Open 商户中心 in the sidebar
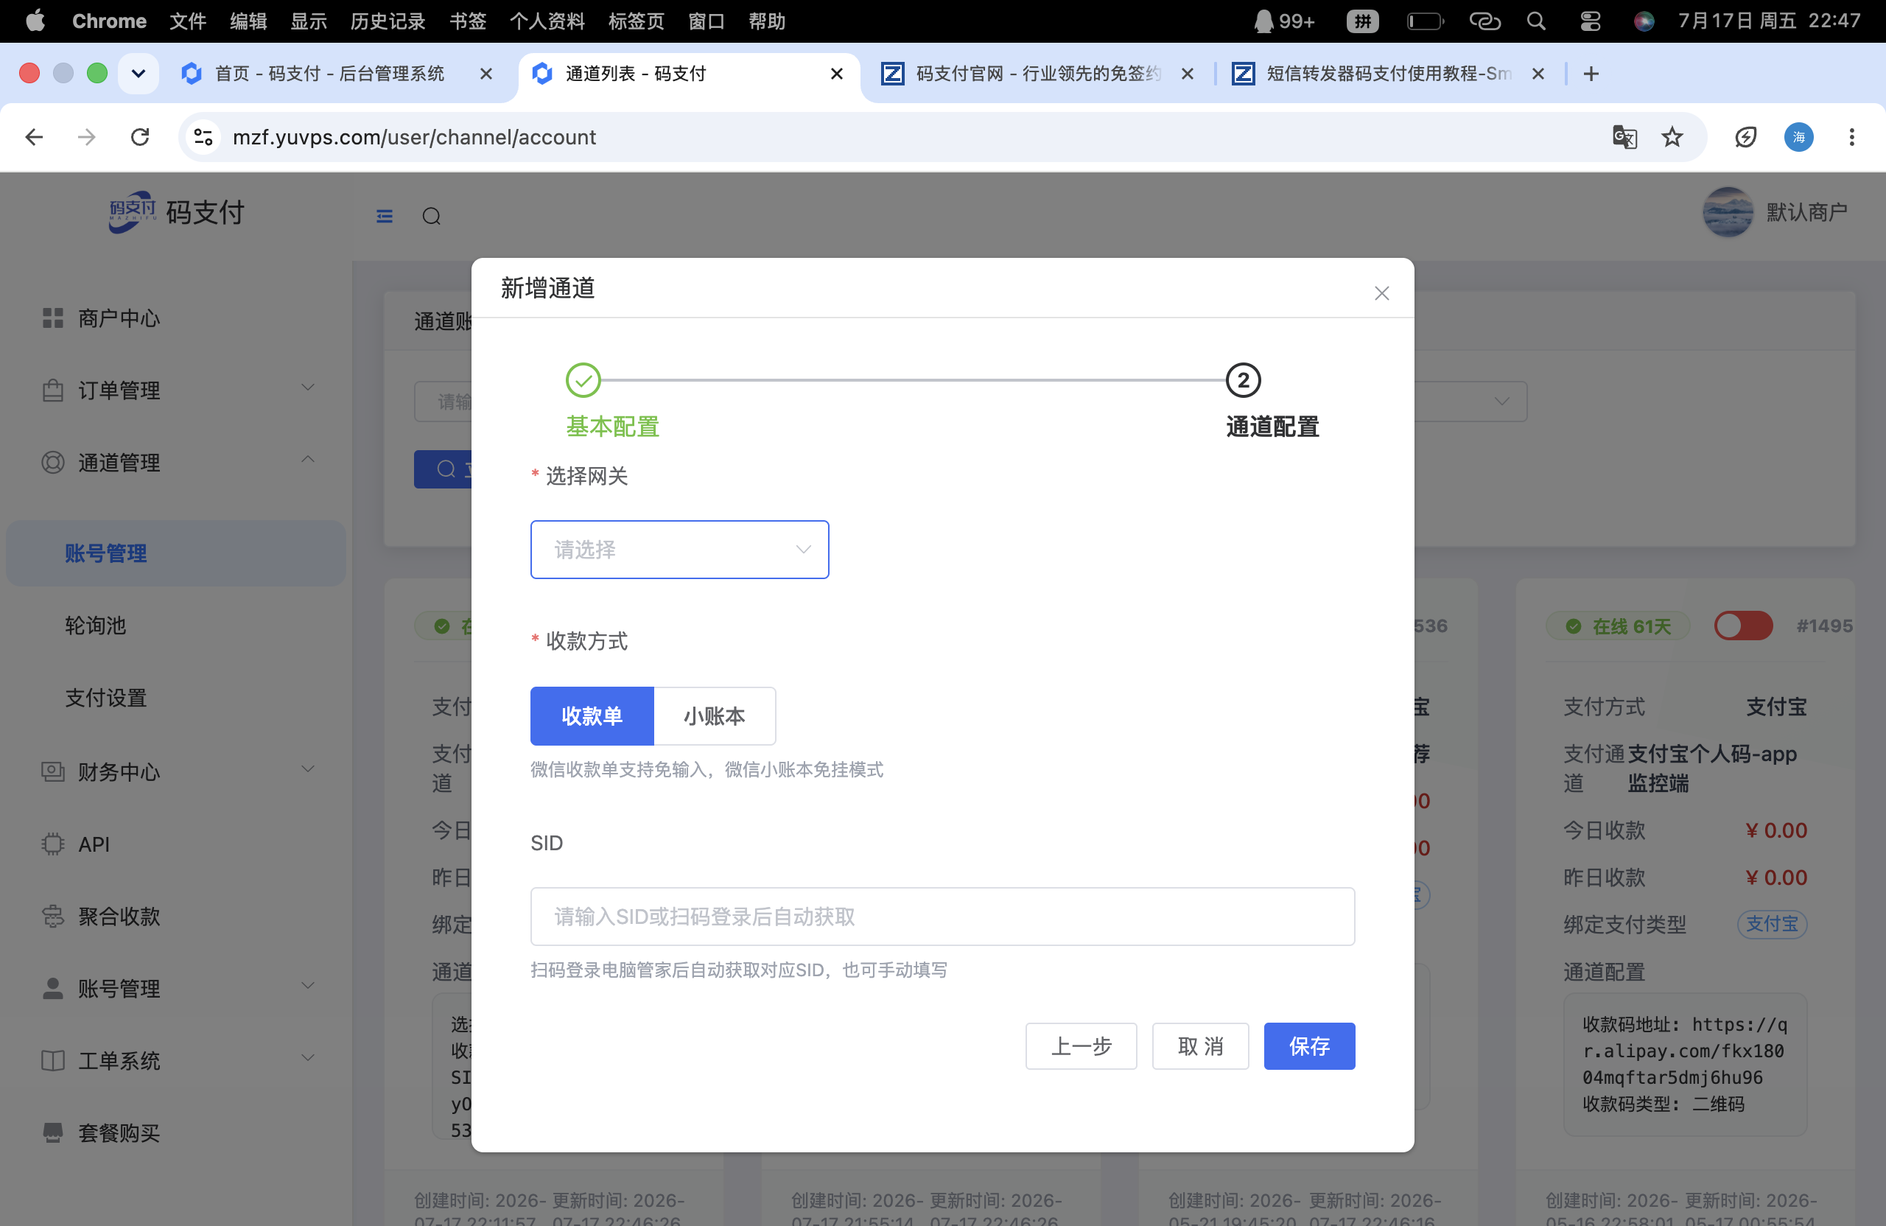 pos(176,318)
